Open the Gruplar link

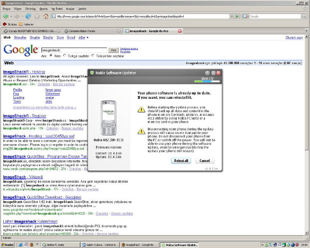point(35,37)
